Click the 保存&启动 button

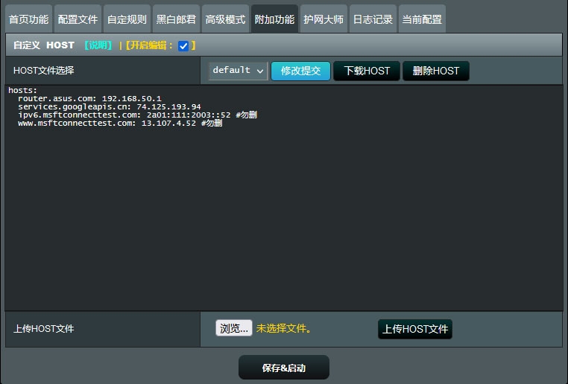click(x=284, y=368)
